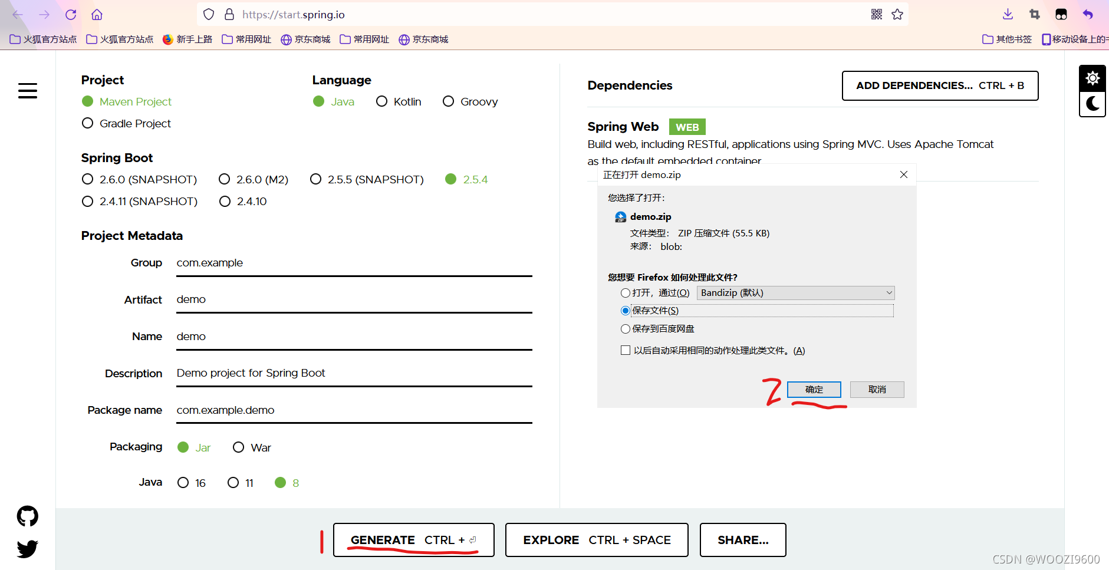Click the SHARE... button
The image size is (1109, 570).
point(743,540)
